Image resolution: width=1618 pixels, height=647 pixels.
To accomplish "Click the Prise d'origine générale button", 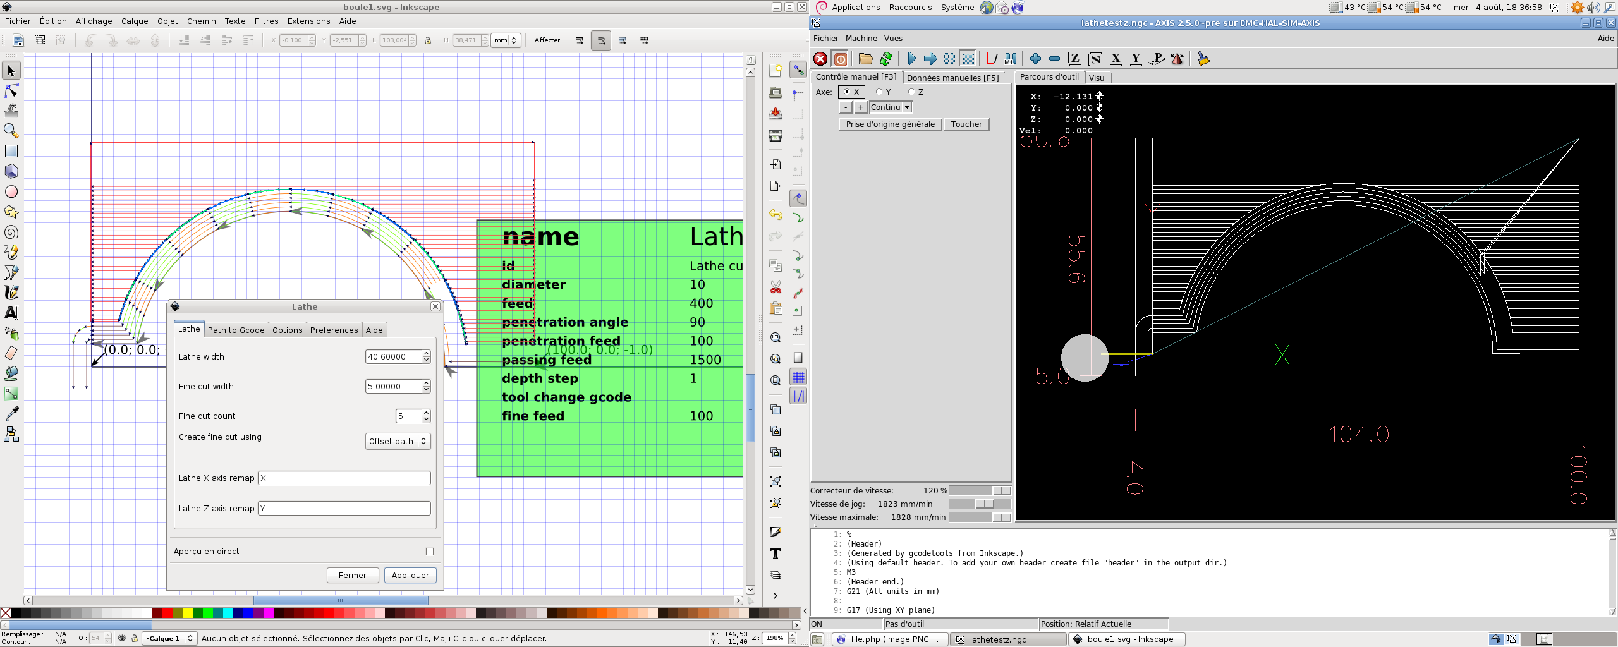I will click(890, 124).
